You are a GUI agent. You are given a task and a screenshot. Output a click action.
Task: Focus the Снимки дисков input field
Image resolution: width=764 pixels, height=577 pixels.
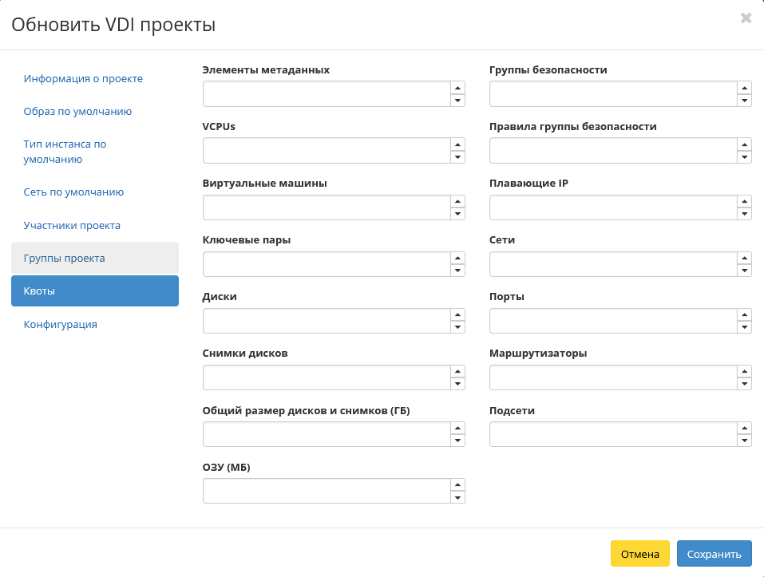327,377
